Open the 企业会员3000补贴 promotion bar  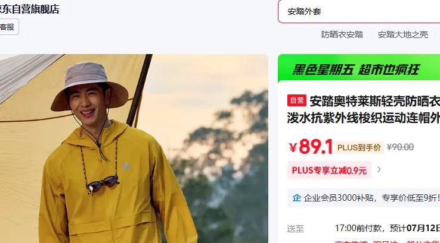[364, 198]
